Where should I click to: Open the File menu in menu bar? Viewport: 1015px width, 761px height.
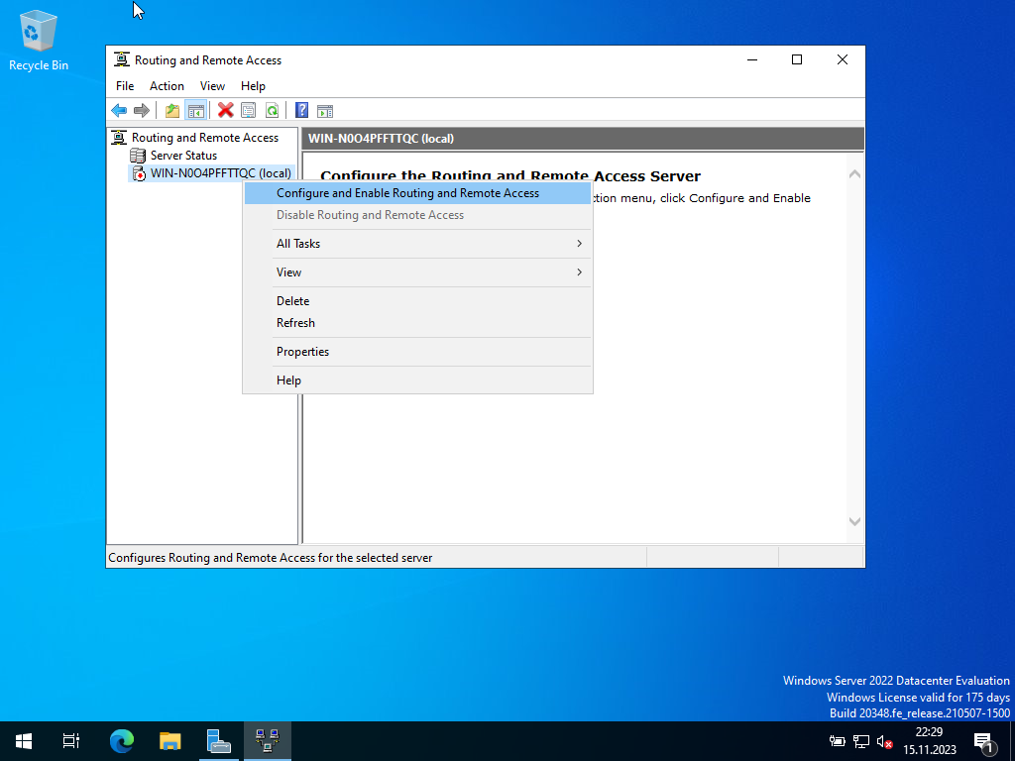[125, 86]
